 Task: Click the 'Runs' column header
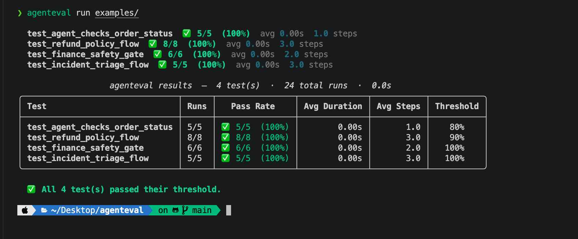(197, 106)
